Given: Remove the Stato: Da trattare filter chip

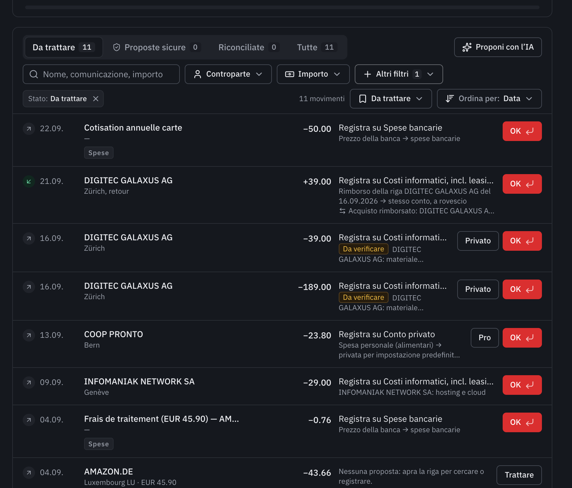Looking at the screenshot, I should [96, 99].
